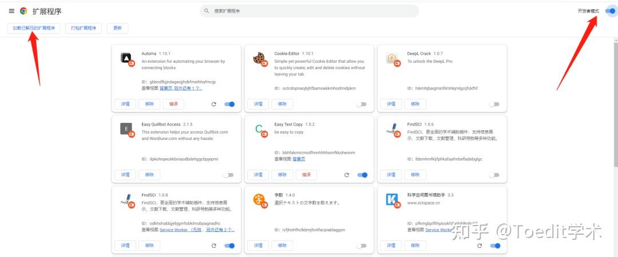618x257 pixels.
Task: Click the search magnifier icon
Action: pos(207,11)
